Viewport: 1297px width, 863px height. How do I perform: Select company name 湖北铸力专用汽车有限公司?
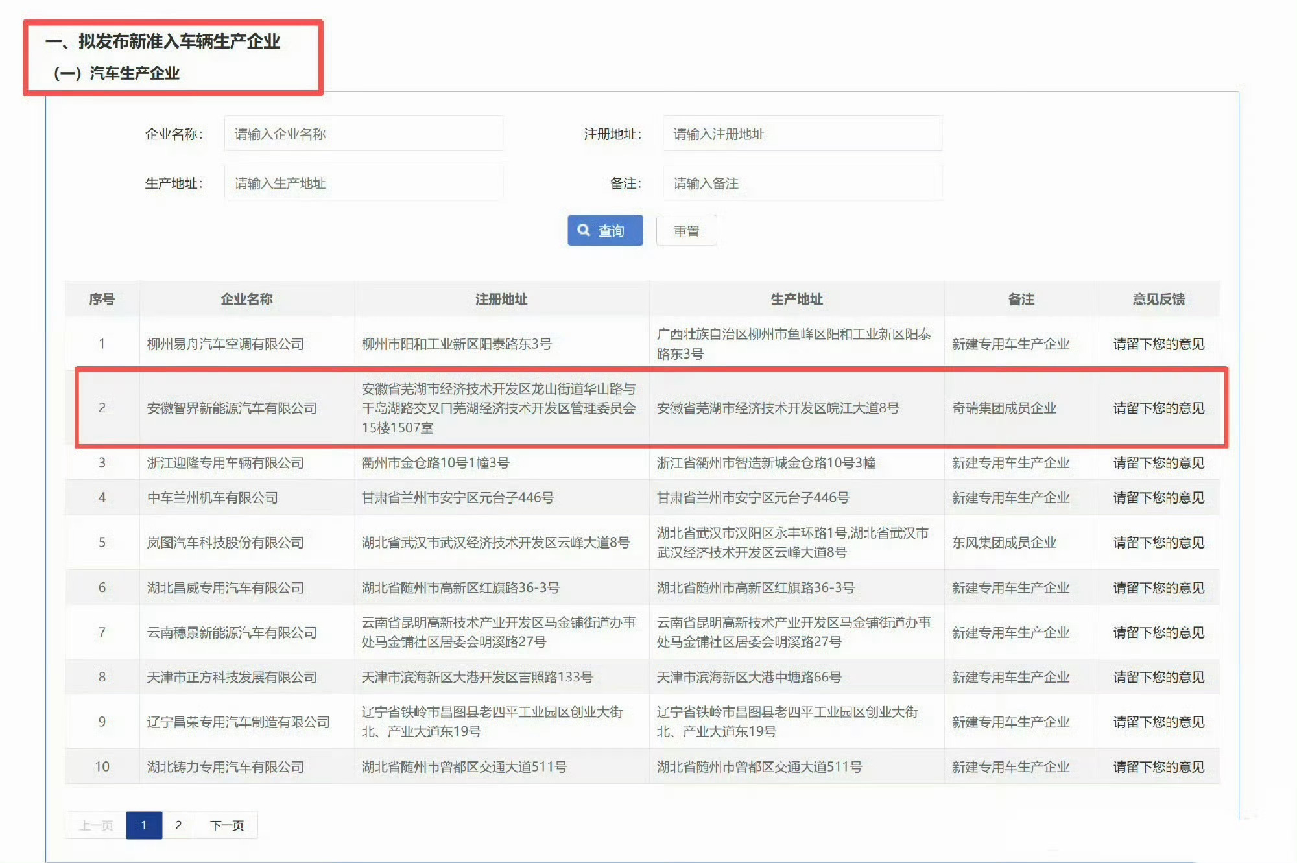click(225, 766)
